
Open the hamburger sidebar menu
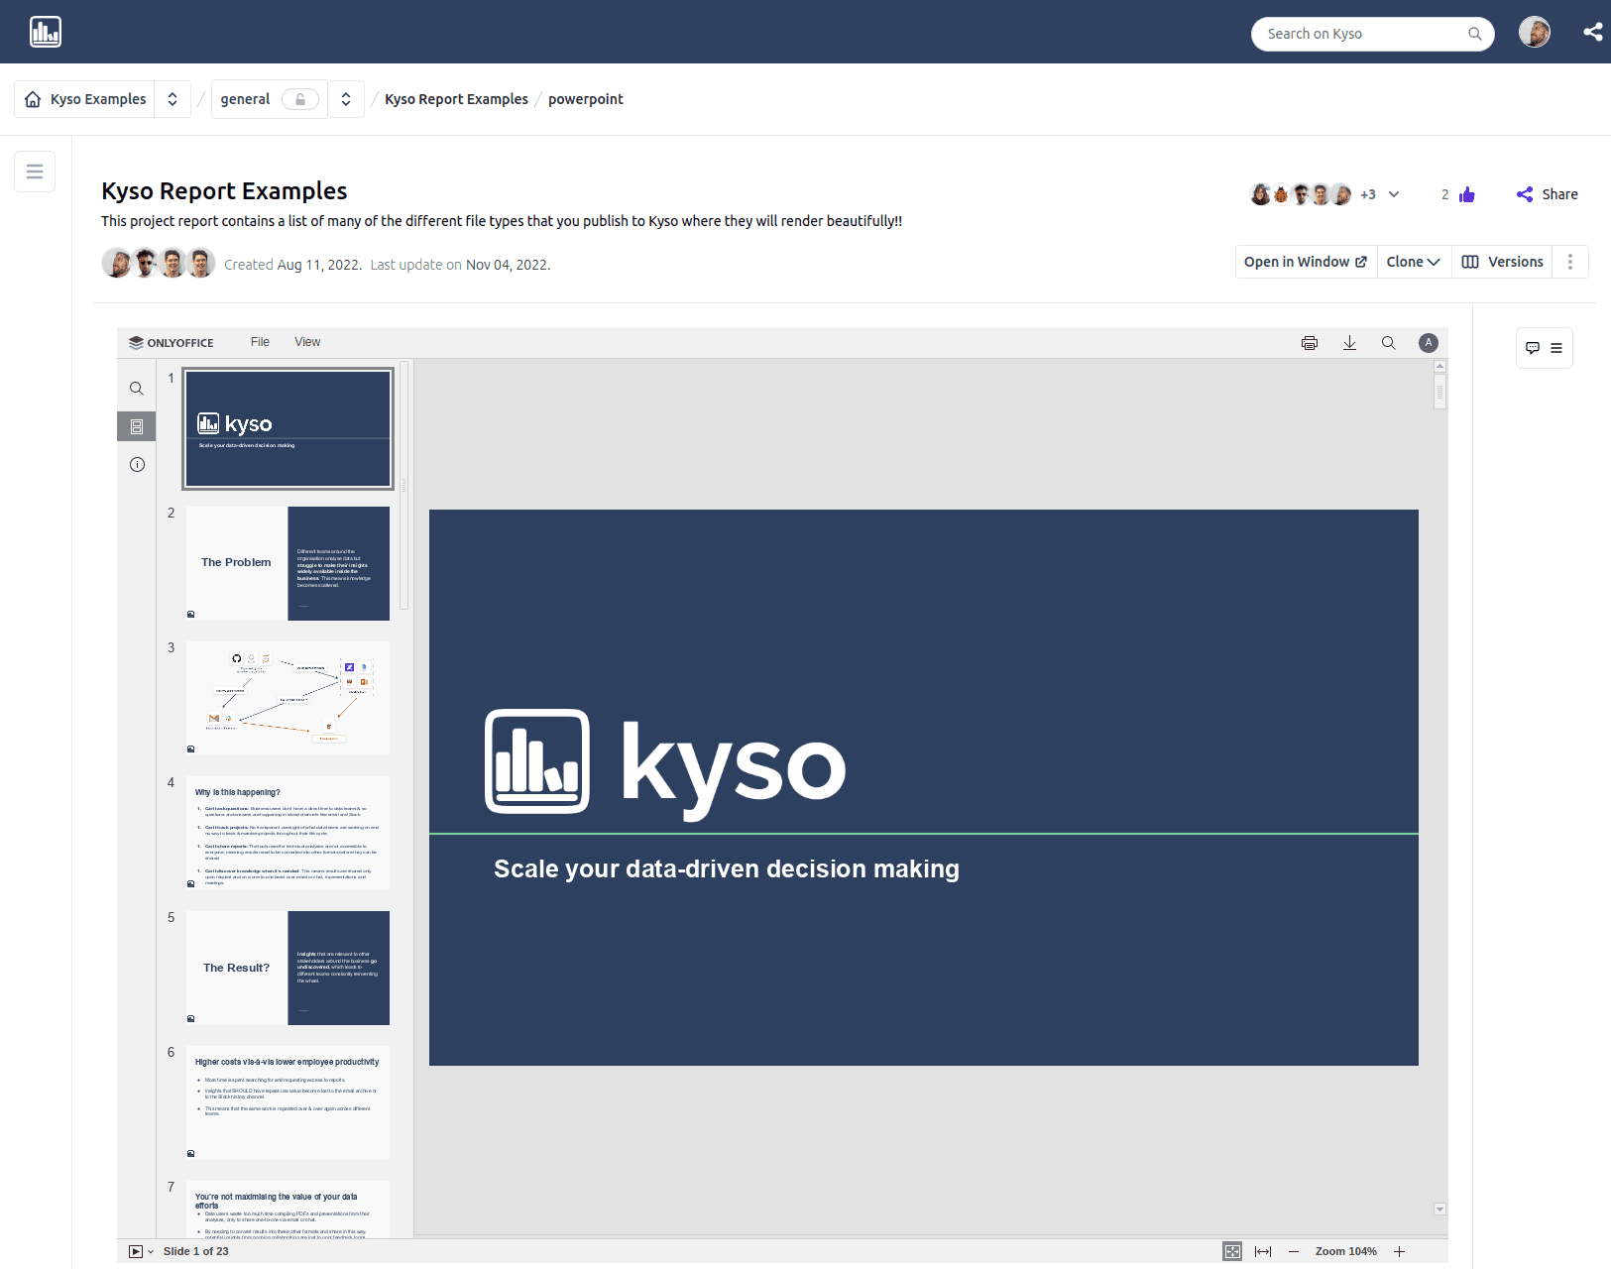[35, 172]
